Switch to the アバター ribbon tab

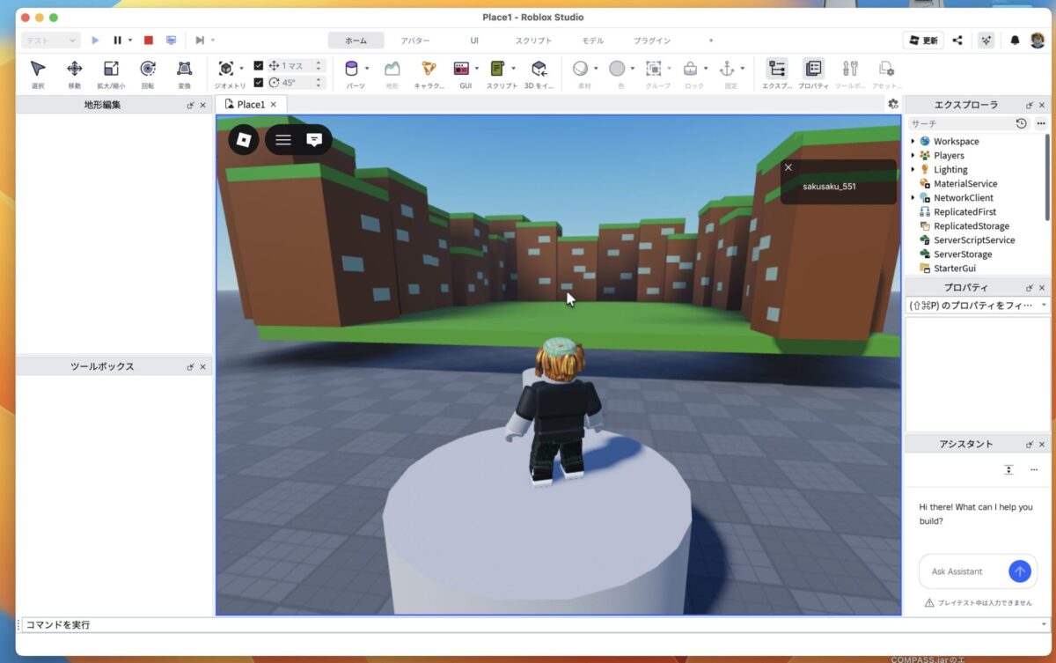coord(415,41)
